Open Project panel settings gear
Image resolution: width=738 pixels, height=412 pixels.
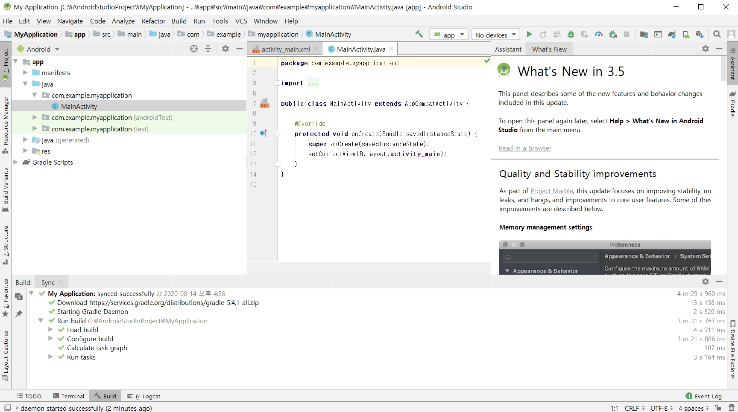[x=225, y=49]
